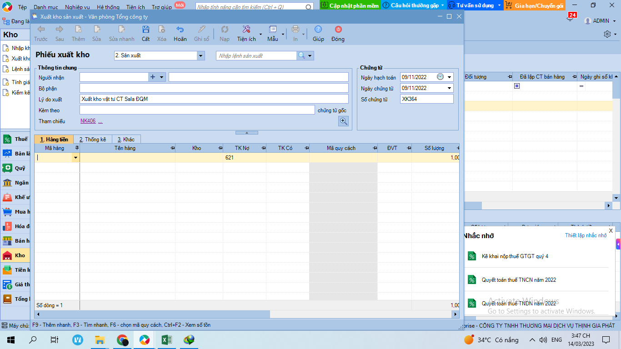Image resolution: width=621 pixels, height=349 pixels.
Task: Click the In (print) toolbar icon
Action: (x=295, y=30)
